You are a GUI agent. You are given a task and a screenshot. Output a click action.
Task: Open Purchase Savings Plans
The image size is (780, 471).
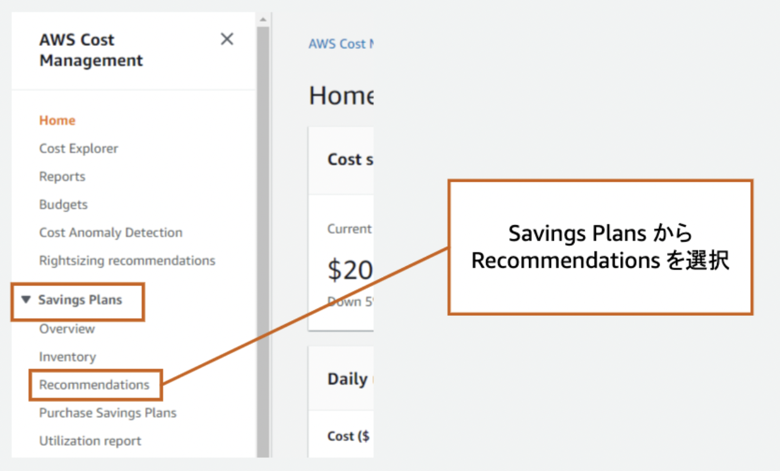[108, 413]
